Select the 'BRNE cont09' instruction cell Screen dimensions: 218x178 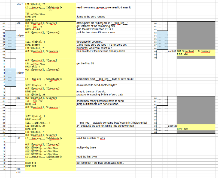click(x=32, y=45)
